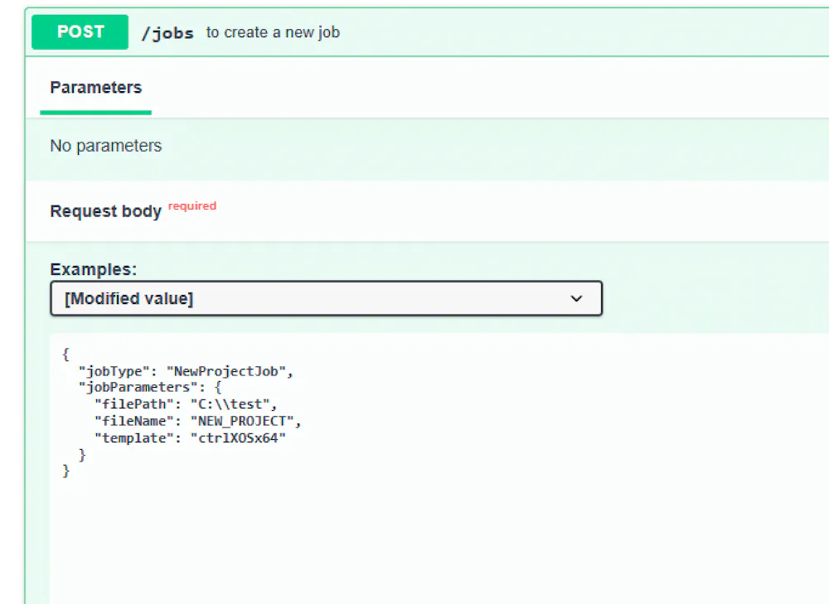Click the "template": "ctrlXOSx64" line
The height and width of the screenshot is (604, 829).
pos(191,438)
